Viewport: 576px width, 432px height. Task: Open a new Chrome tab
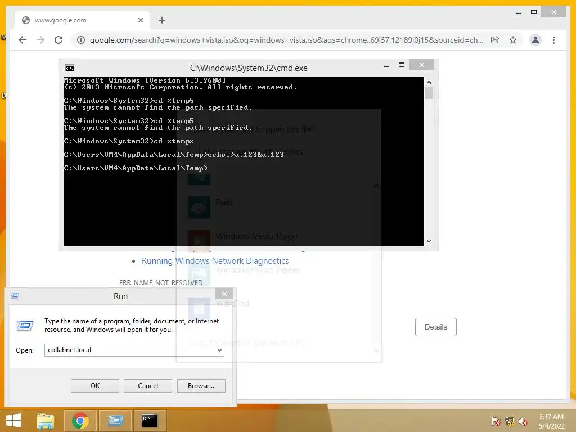click(x=162, y=20)
